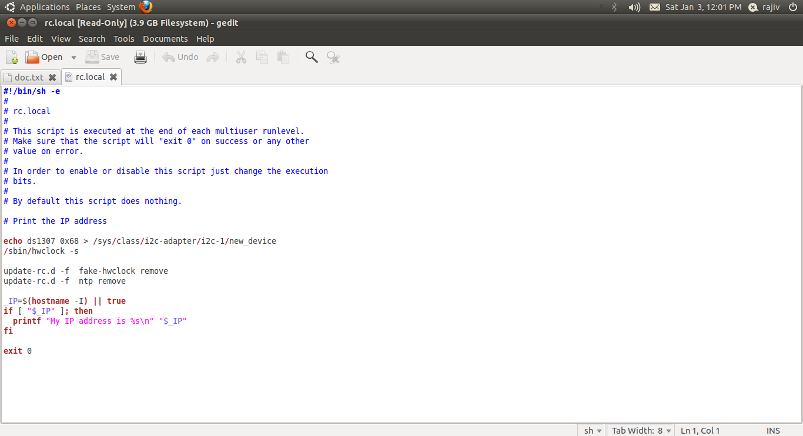
Task: Open the sh language mode dropdown
Action: point(591,430)
